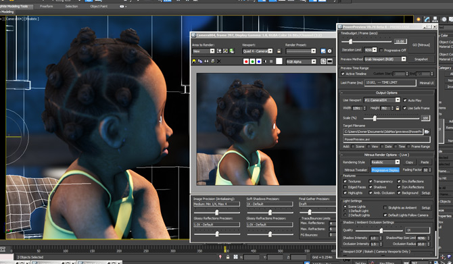453x264 pixels.
Task: Enable the red channel button
Action: [x=246, y=61]
